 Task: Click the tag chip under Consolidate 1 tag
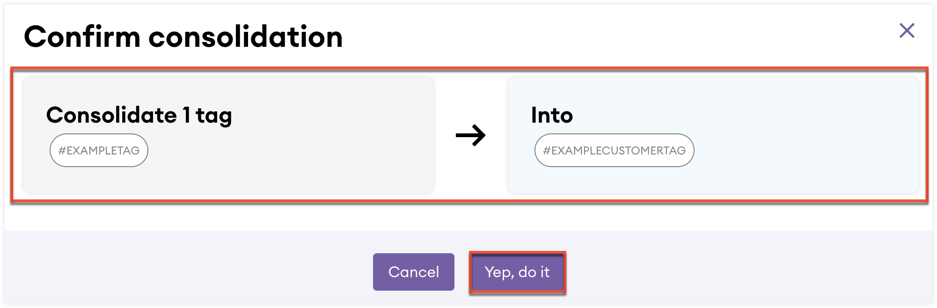(99, 150)
